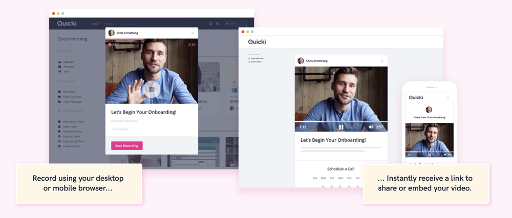
Task: Click the Quicki logo in the dark dashboard header
Action: click(67, 24)
